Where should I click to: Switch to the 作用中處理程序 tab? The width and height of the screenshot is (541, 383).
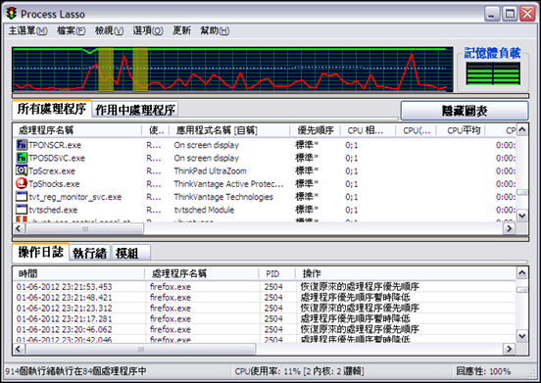pyautogui.click(x=135, y=110)
